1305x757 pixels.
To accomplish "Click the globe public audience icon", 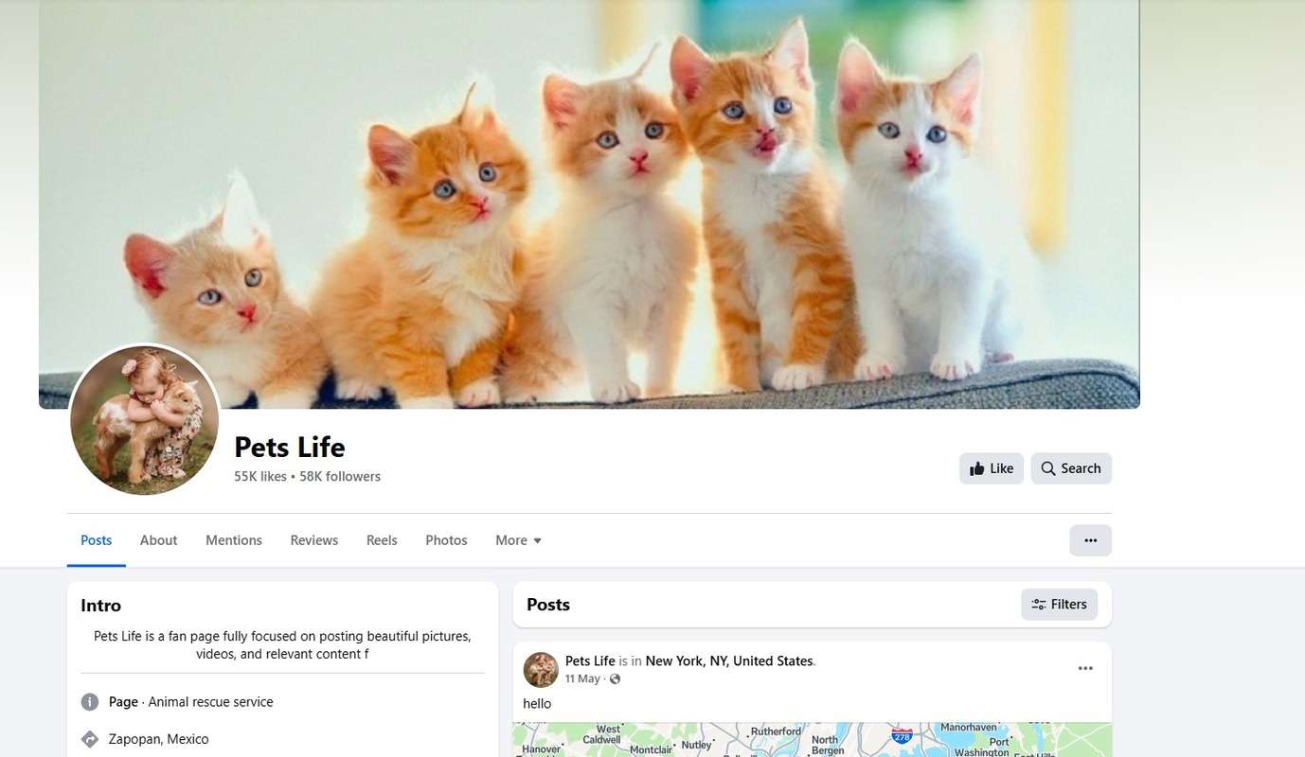I will pyautogui.click(x=616, y=679).
